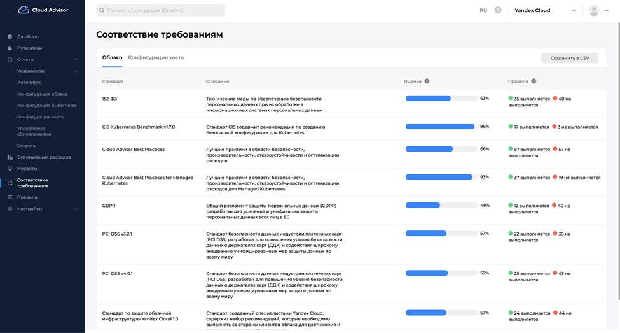Viewport: 620px width, 333px height.
Task: Click the info icon next to Правила
Action: 534,81
